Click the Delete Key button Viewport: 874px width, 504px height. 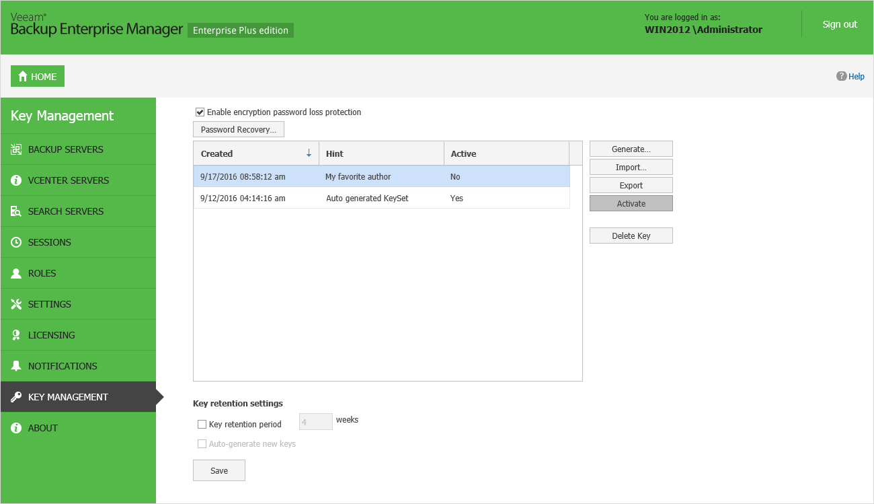pos(631,236)
